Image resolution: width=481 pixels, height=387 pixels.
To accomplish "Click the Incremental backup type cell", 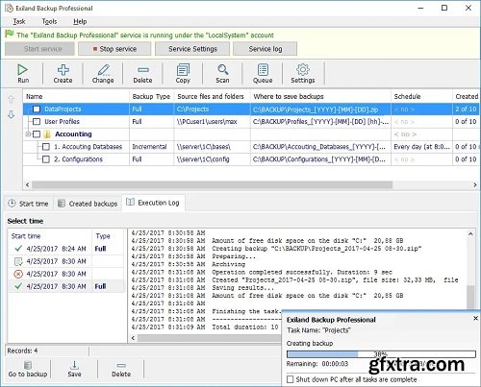I will pyautogui.click(x=151, y=147).
